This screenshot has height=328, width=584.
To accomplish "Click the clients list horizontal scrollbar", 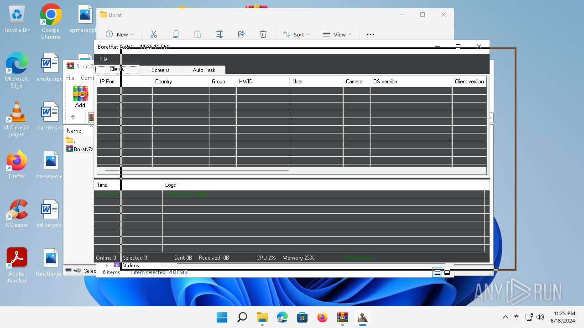I will pos(196,171).
